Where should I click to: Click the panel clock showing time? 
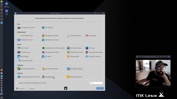tap(2, 4)
